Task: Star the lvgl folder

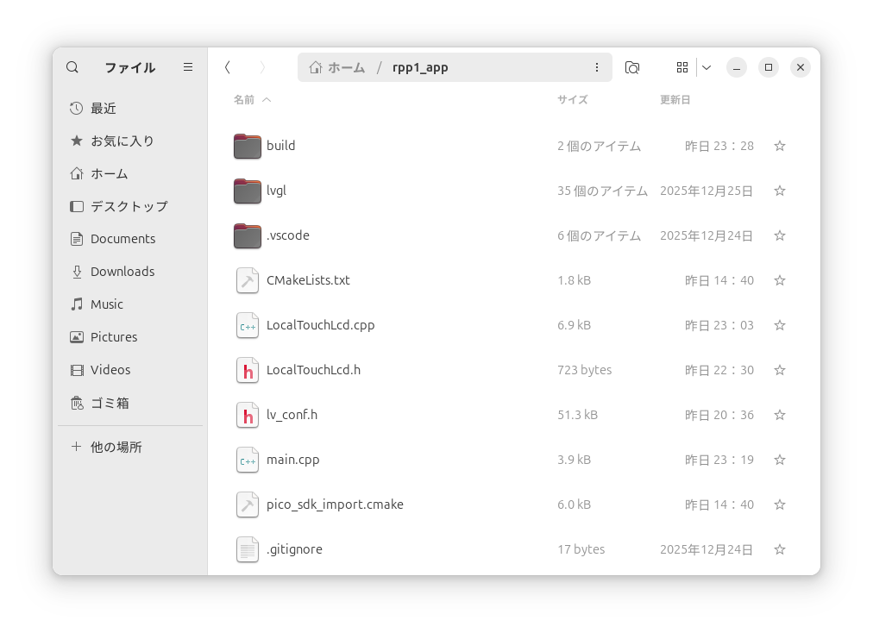Action: (x=779, y=191)
